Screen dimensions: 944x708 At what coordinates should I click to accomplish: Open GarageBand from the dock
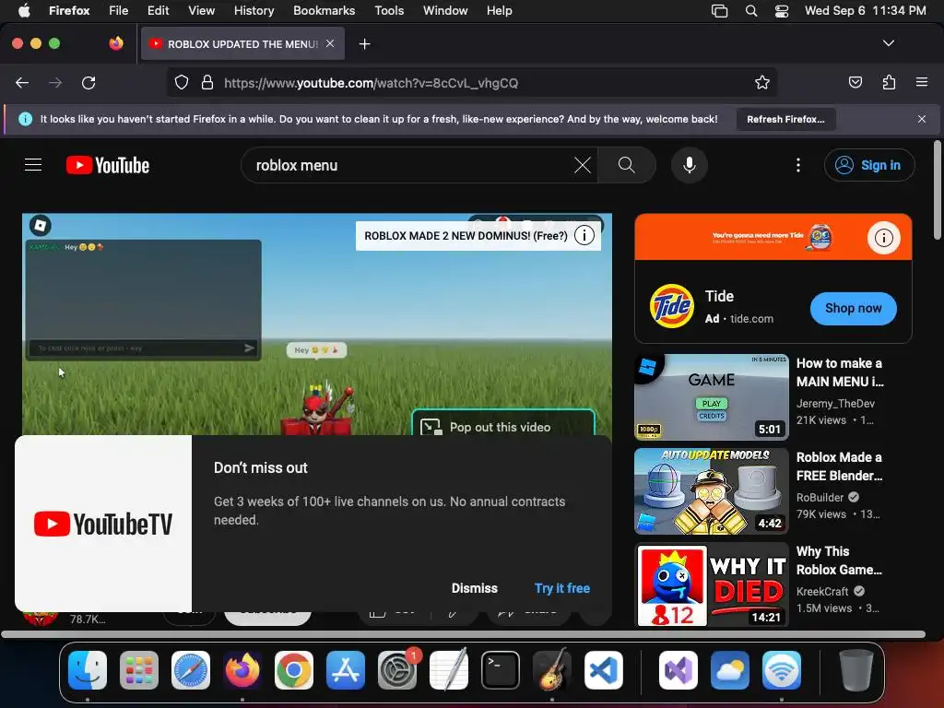click(x=552, y=670)
